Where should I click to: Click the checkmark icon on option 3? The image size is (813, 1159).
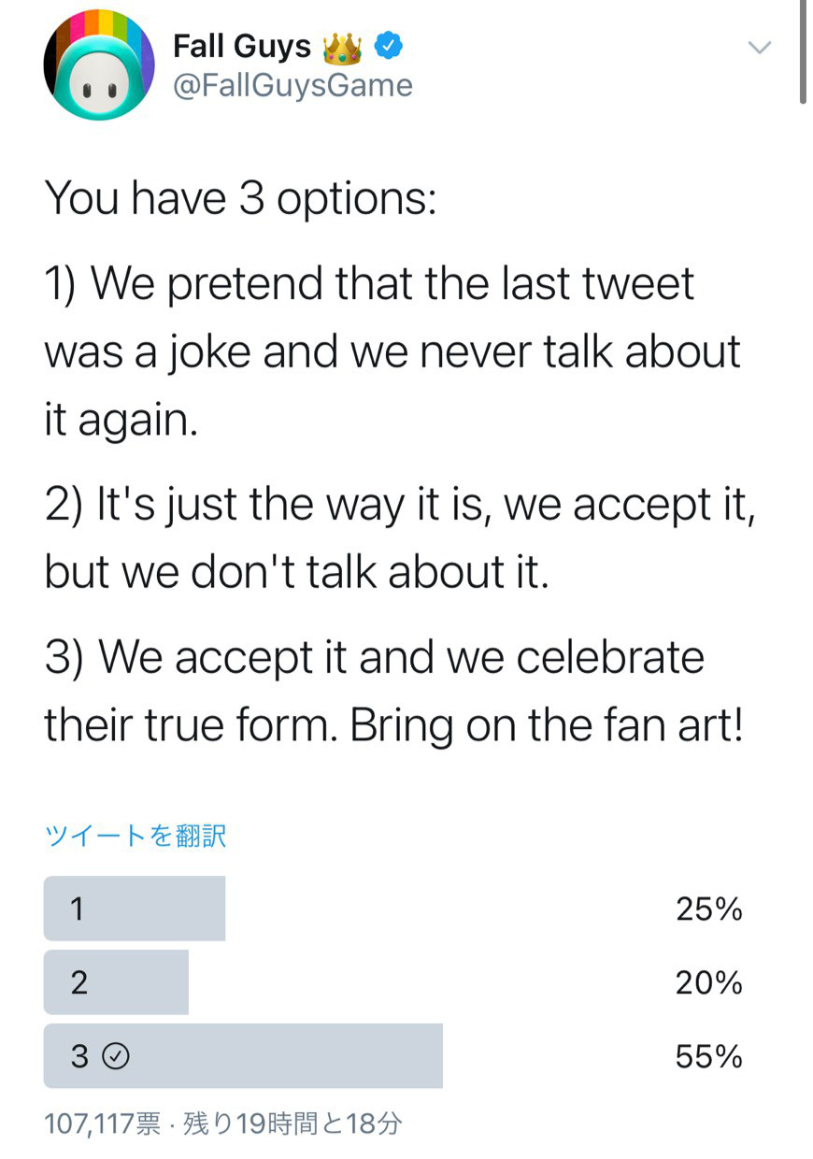coord(115,1057)
